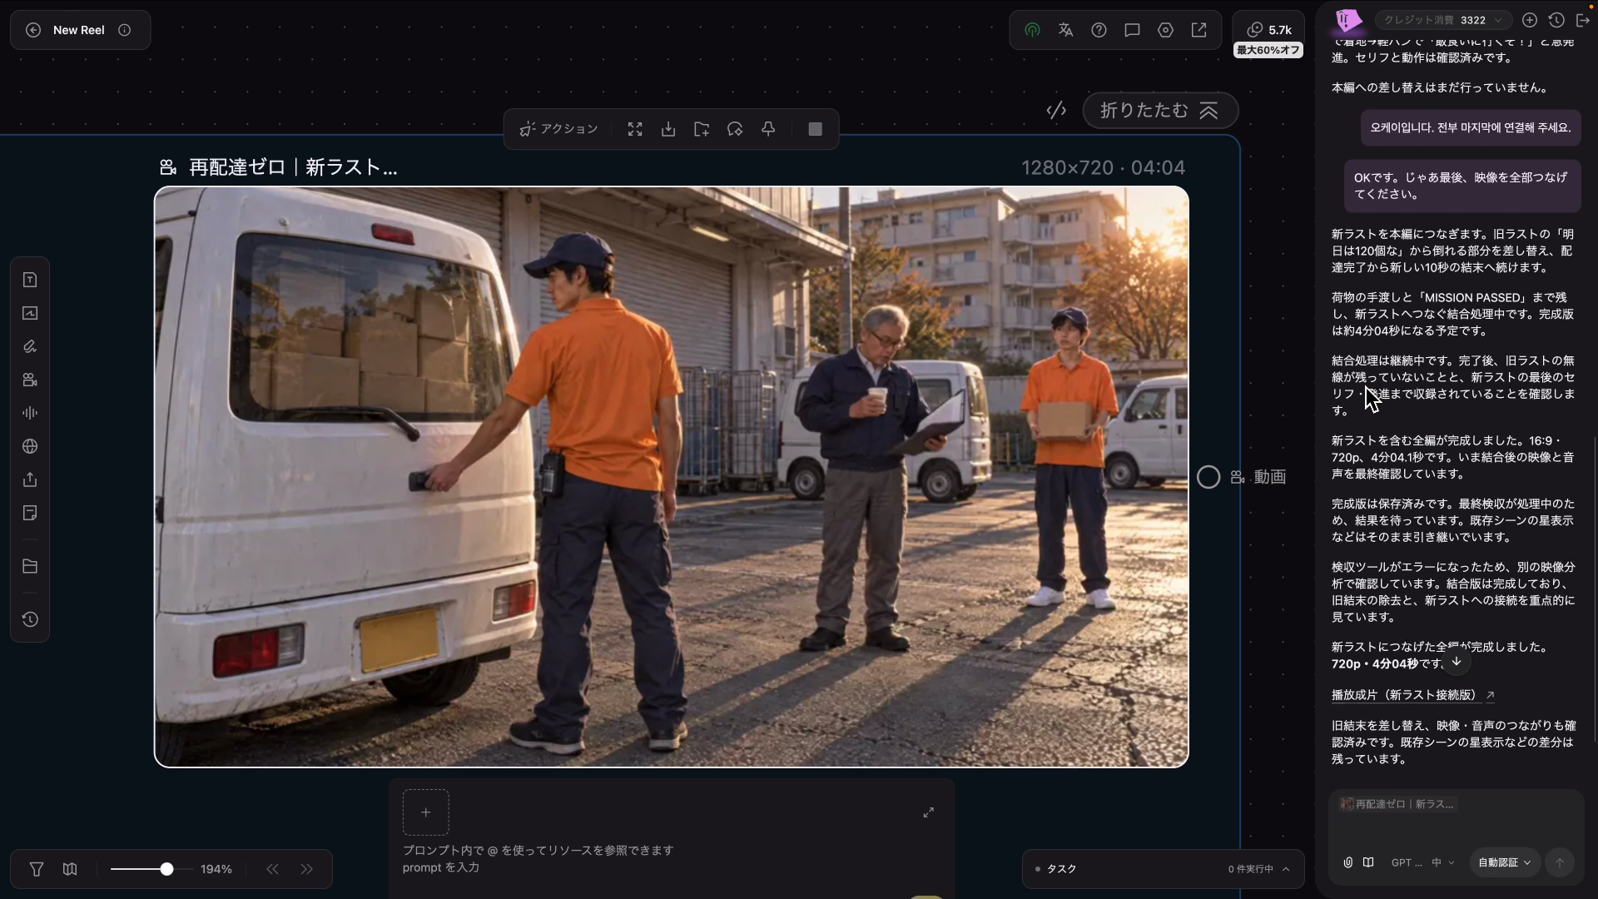This screenshot has width=1598, height=899.
Task: Add video to folder with folder-plus icon
Action: pos(702,129)
